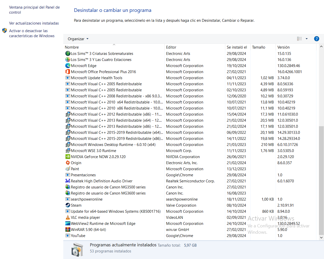Click the 210 MB size value

(x=268, y=144)
